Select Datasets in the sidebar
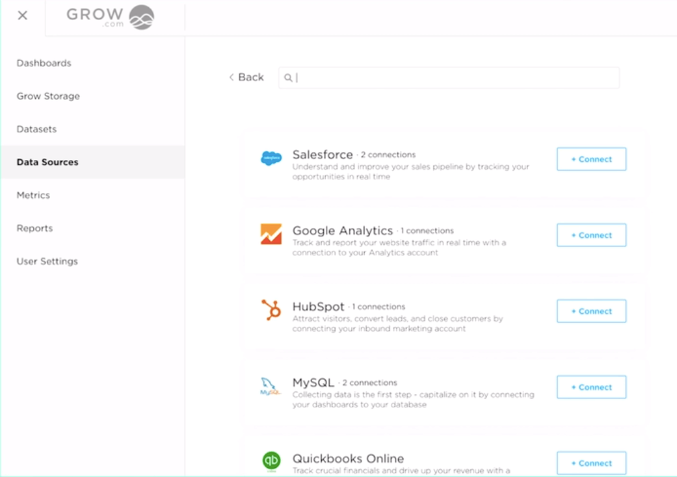The width and height of the screenshot is (677, 477). point(36,129)
